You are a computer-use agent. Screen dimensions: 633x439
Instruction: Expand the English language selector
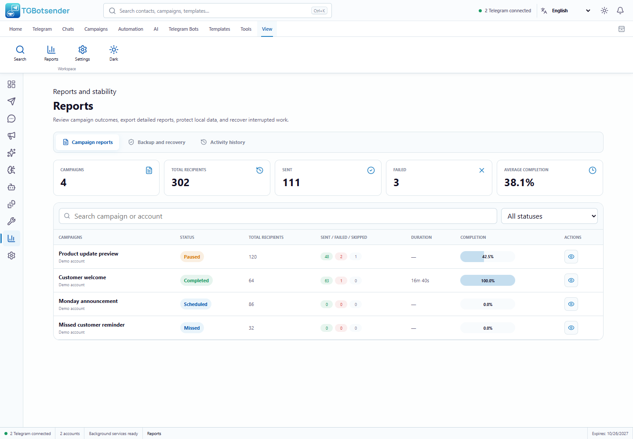566,11
